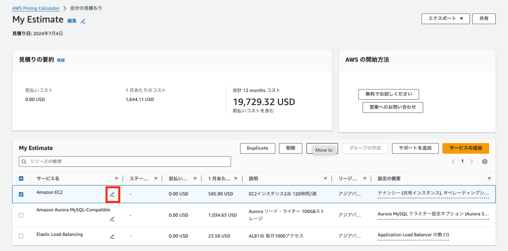Click 営業へのお問い合わせ button
Screen dimensions: 508x251
[393, 107]
